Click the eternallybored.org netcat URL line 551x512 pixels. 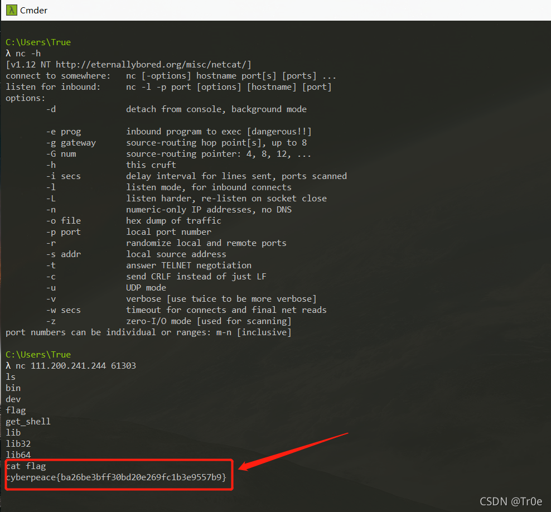click(129, 65)
